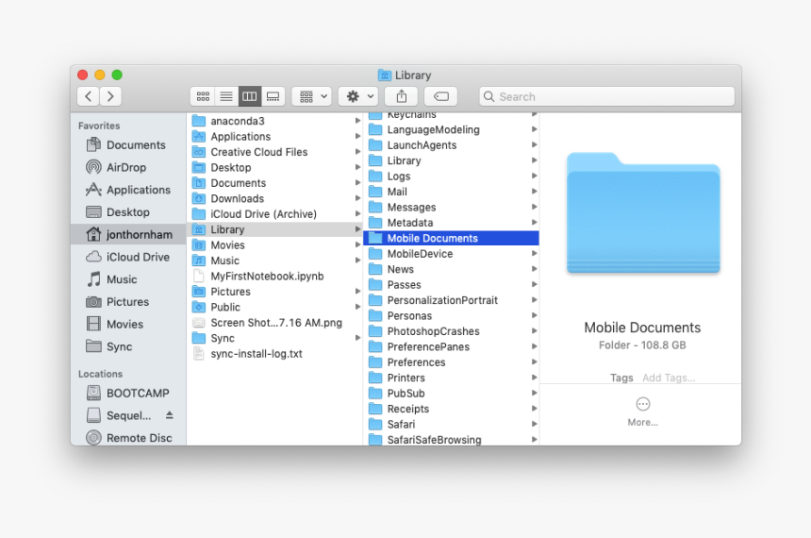Open the group-by arrangement dropdown
811x538 pixels.
pos(311,96)
